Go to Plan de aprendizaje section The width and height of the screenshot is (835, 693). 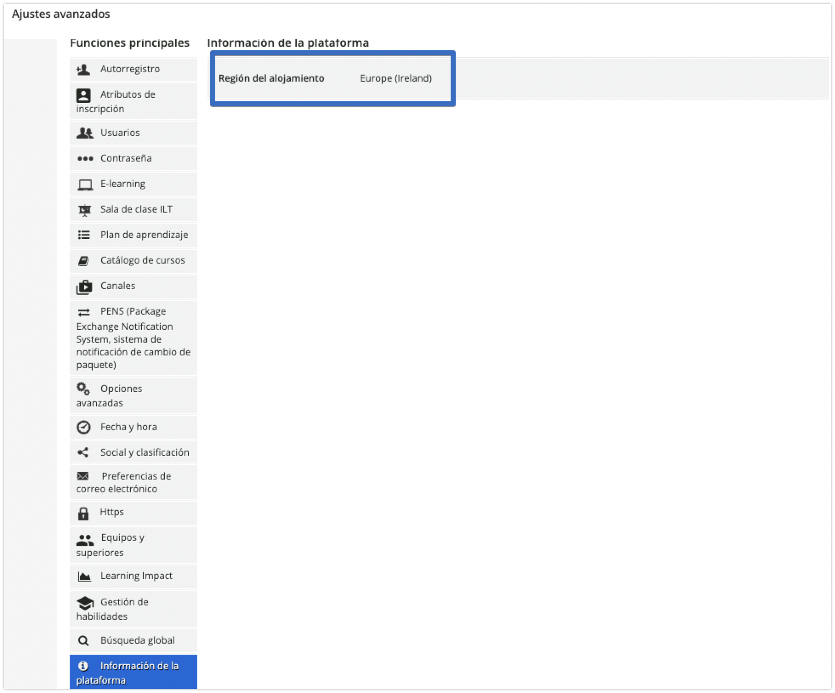coord(144,235)
